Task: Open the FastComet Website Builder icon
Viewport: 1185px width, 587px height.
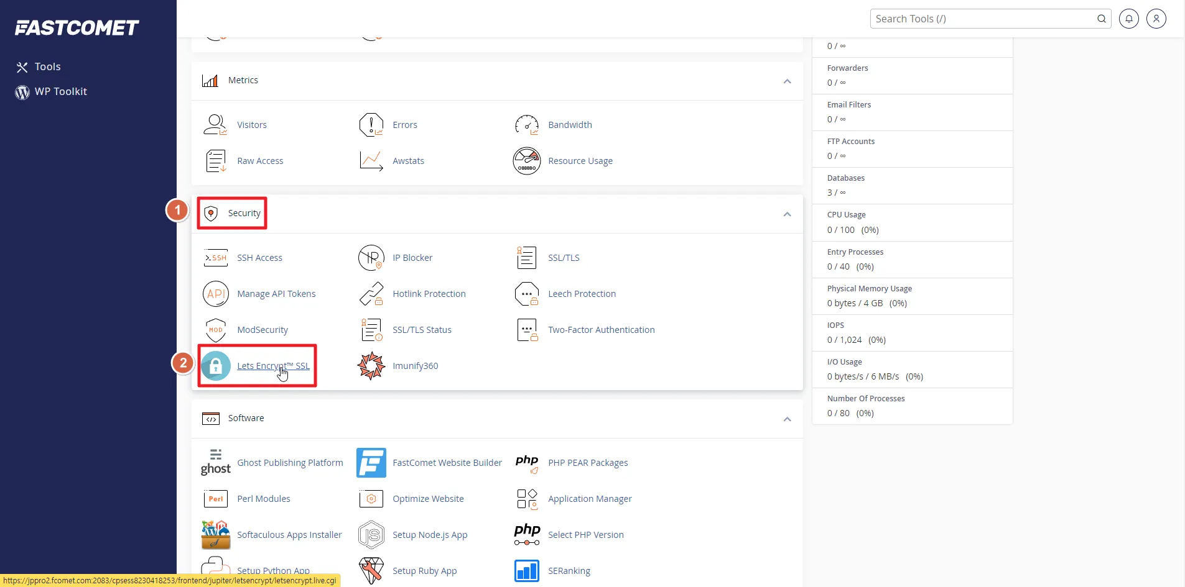Action: click(x=371, y=463)
